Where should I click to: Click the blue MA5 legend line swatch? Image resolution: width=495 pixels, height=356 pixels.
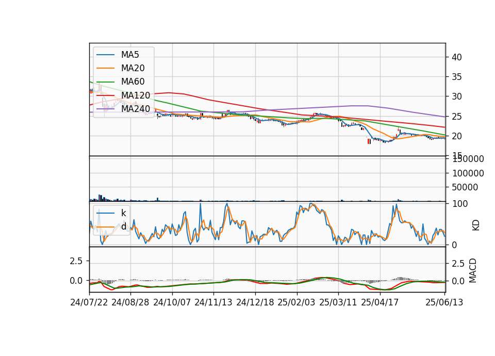click(105, 55)
